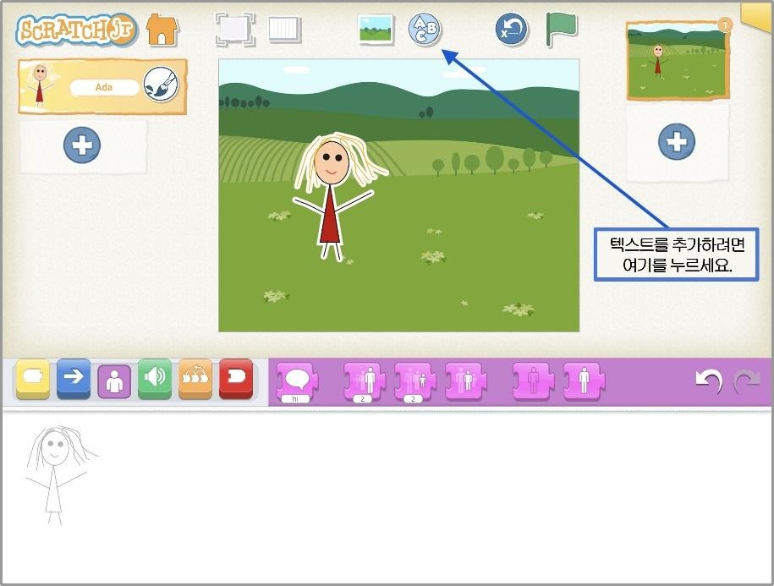This screenshot has height=586, width=774.
Task: Click the hide character block
Action: click(533, 381)
